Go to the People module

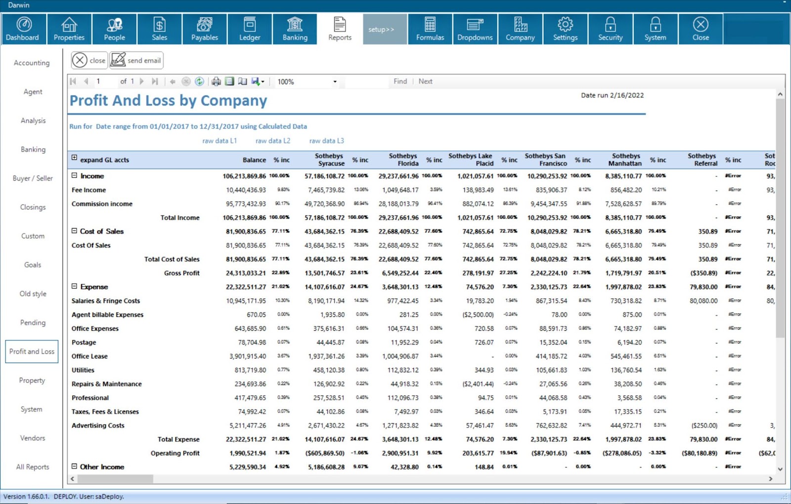[x=114, y=29]
